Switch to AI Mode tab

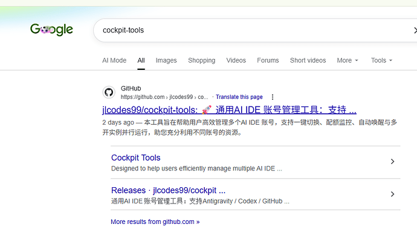pyautogui.click(x=114, y=60)
